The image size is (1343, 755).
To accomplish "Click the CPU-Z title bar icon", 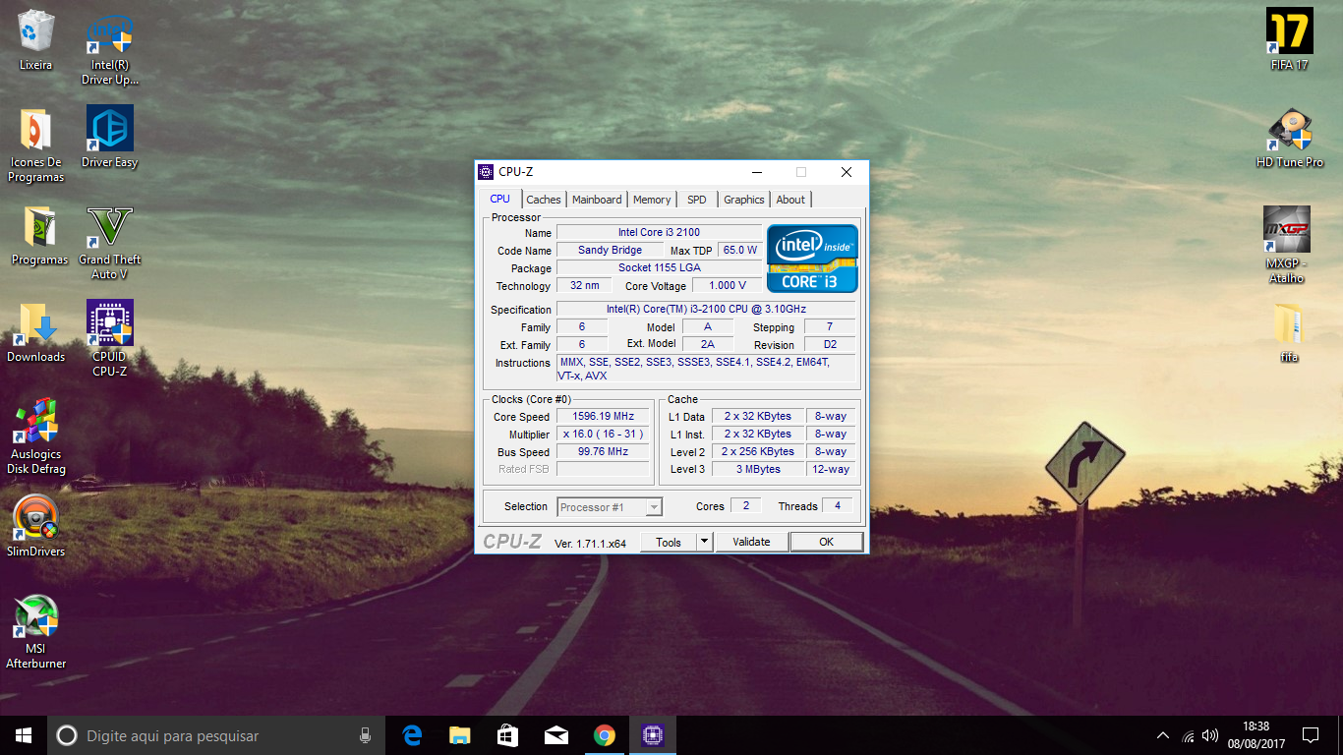I will tap(486, 172).
